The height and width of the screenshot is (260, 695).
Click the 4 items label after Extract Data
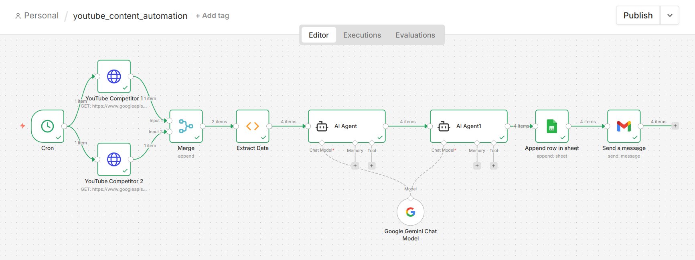(x=289, y=122)
